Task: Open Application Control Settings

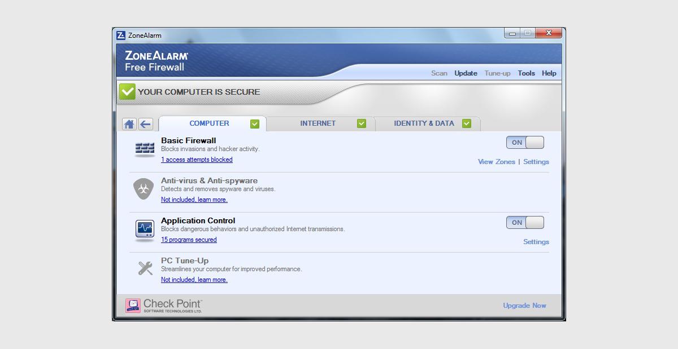Action: 536,242
